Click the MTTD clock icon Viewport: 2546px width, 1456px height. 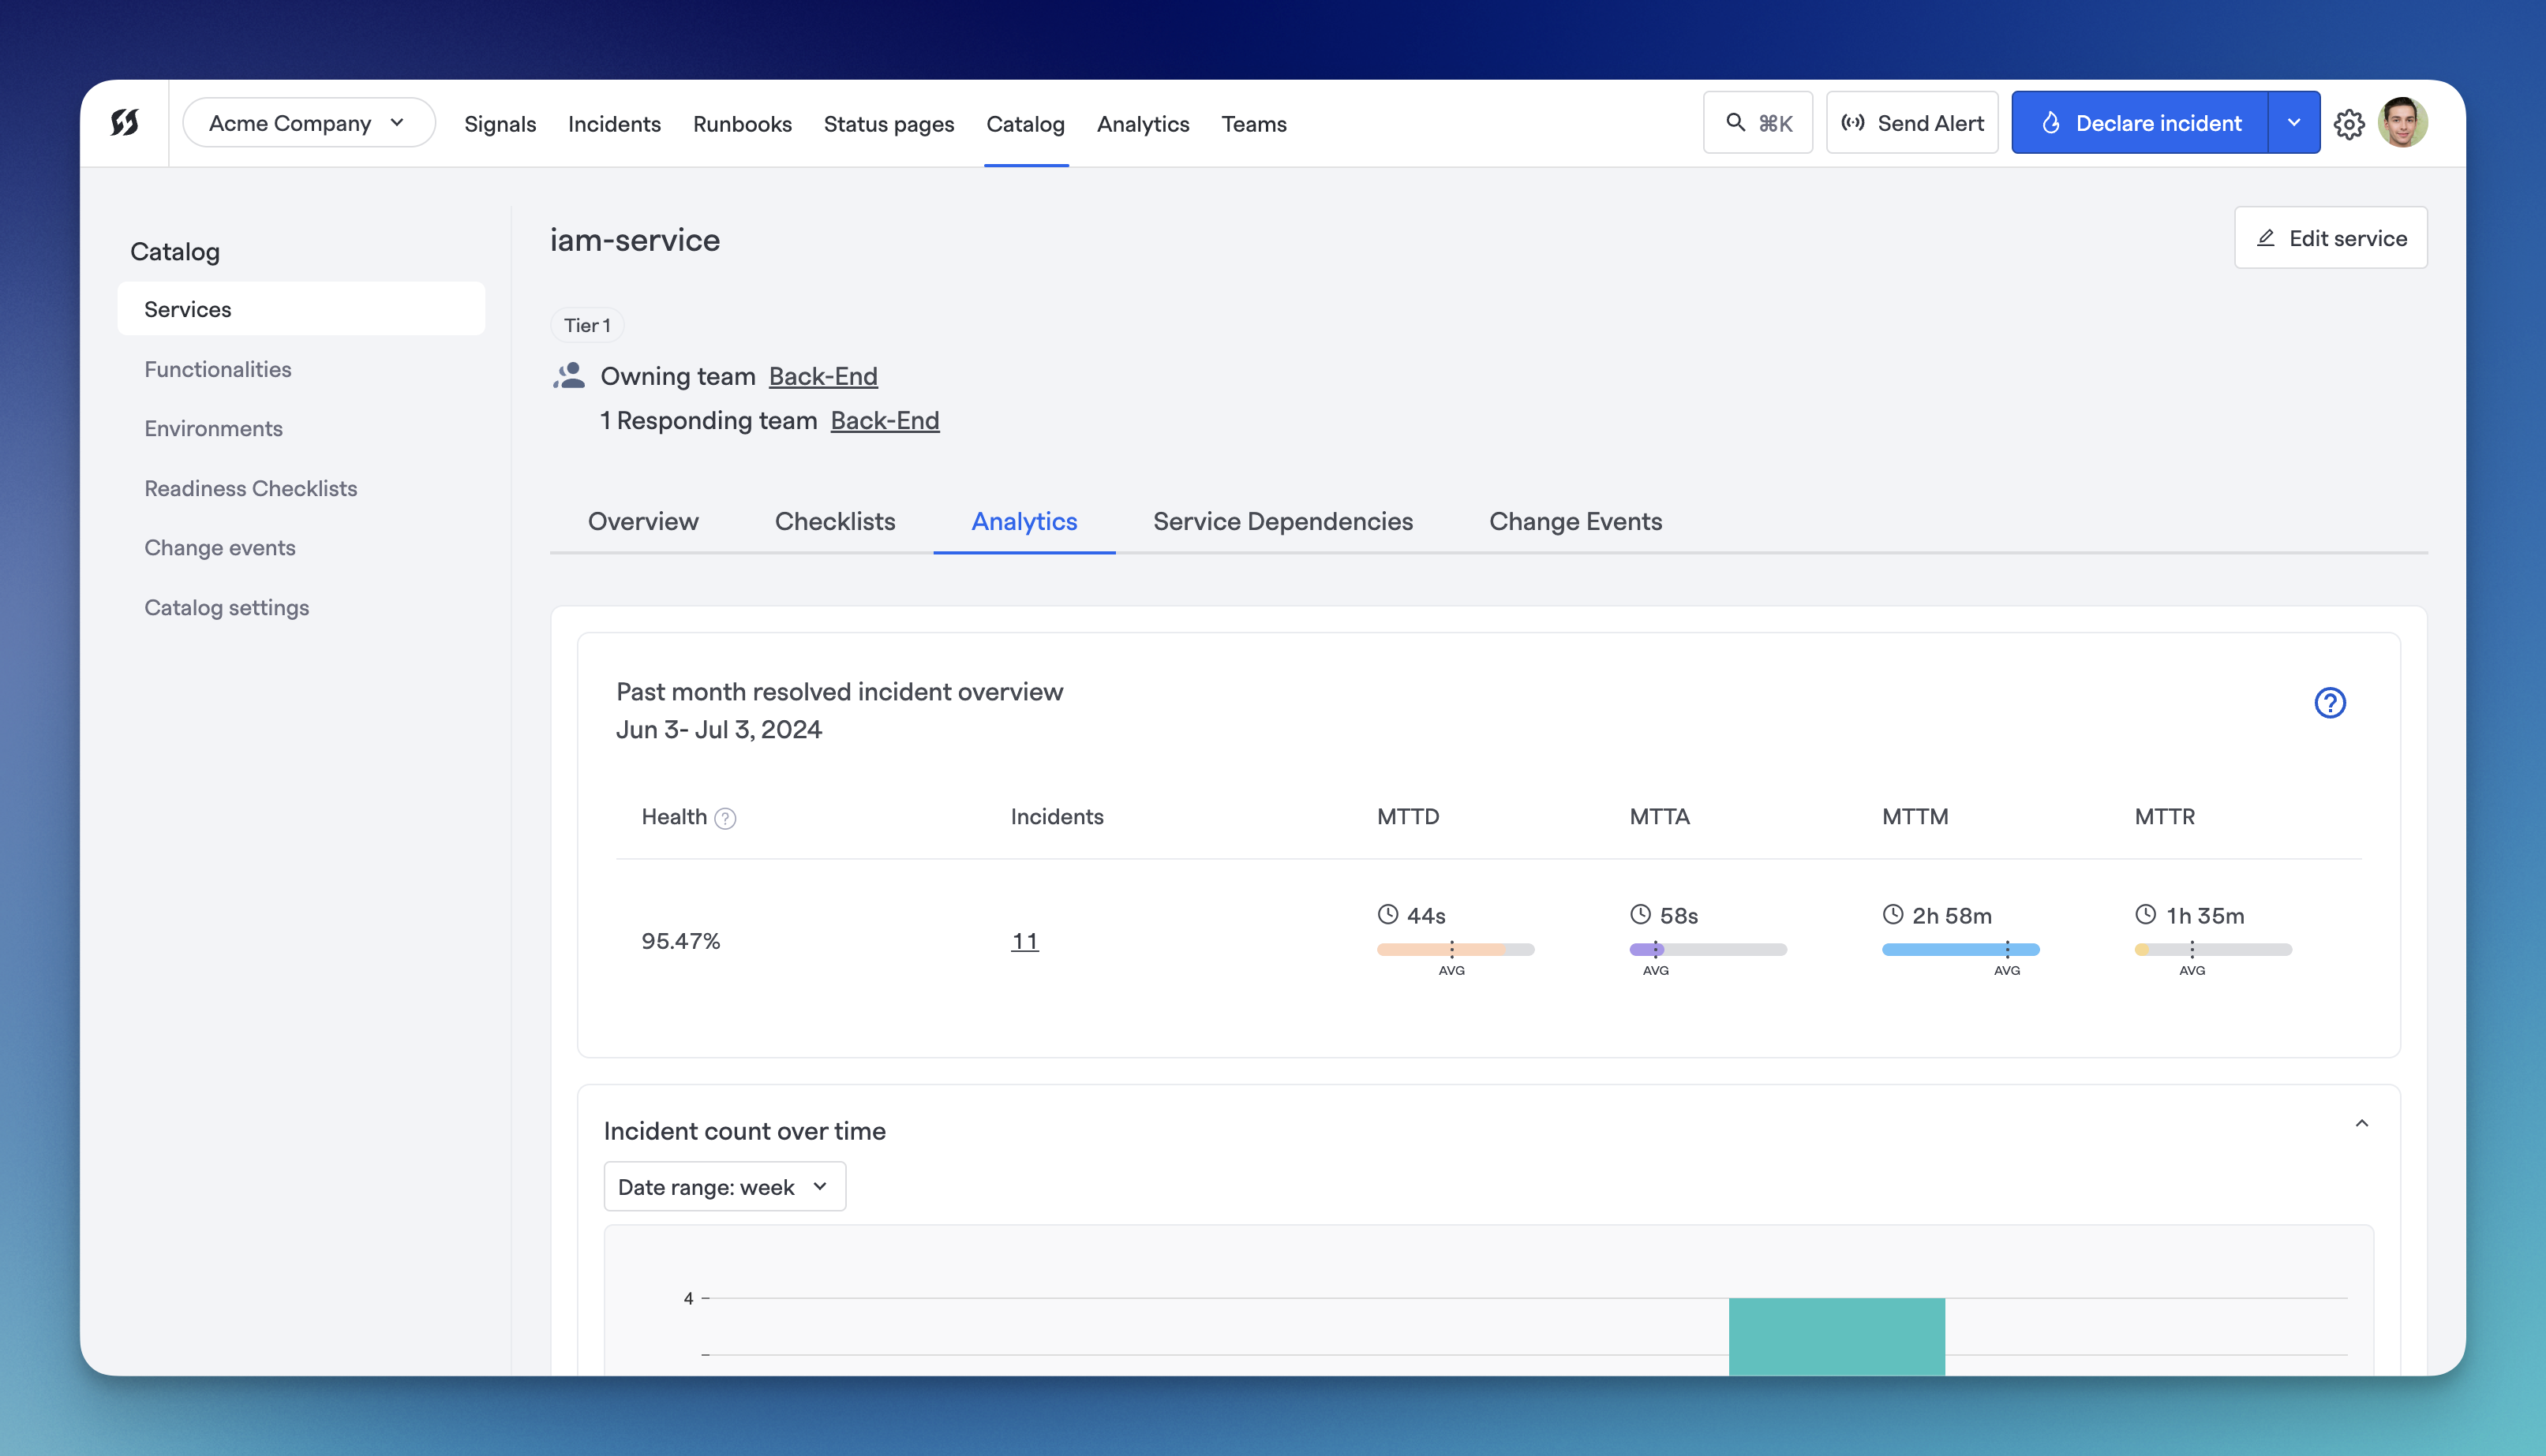(1387, 914)
